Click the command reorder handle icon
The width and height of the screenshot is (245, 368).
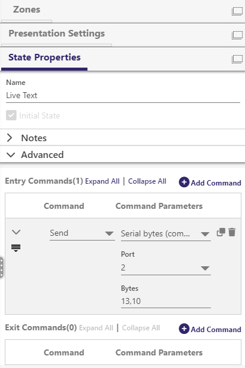click(16, 248)
